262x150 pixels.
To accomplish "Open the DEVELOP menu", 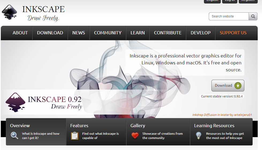I will point(201,33).
